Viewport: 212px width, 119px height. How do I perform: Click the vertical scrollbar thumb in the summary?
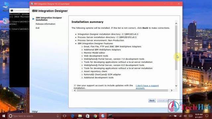tap(176, 48)
